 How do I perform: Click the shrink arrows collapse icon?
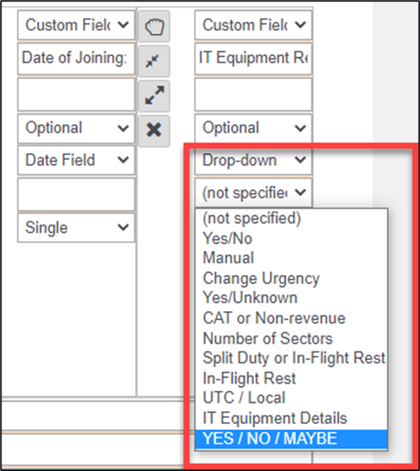pos(154,61)
